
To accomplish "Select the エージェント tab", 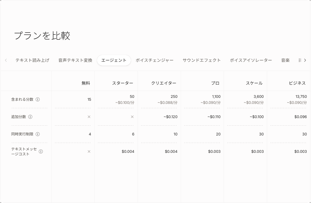I will tap(114, 60).
